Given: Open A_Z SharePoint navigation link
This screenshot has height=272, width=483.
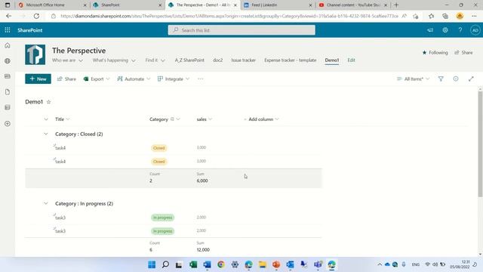Looking at the screenshot, I should (x=189, y=60).
